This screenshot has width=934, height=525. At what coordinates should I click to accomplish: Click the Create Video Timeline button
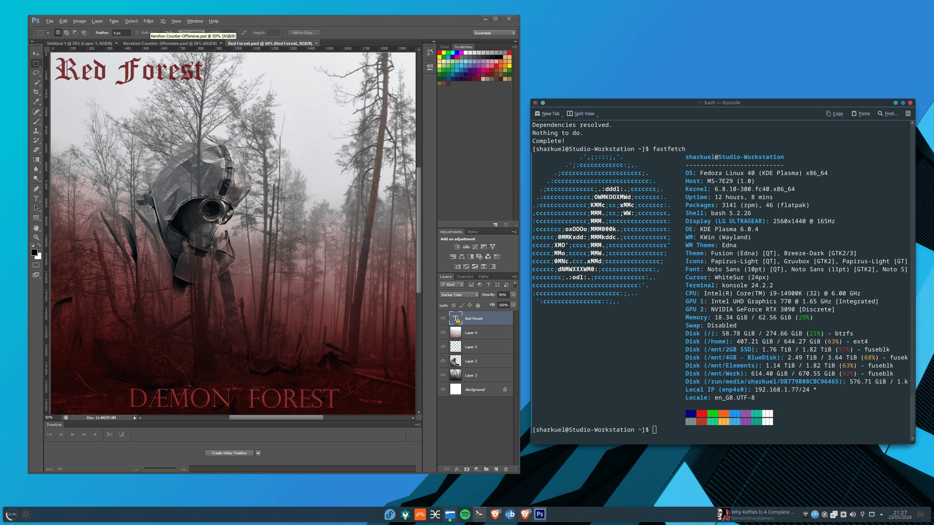coord(229,453)
